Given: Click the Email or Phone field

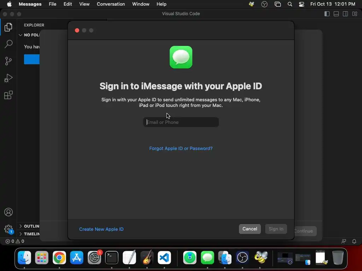Looking at the screenshot, I should 181,122.
